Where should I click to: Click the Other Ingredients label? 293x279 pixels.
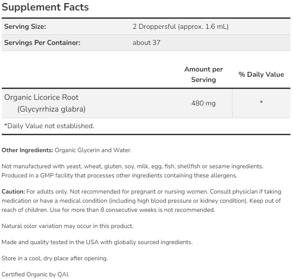point(27,150)
